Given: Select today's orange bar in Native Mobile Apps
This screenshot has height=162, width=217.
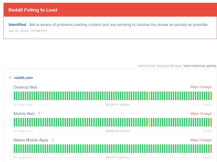Looking at the screenshot, I should 211,149.
